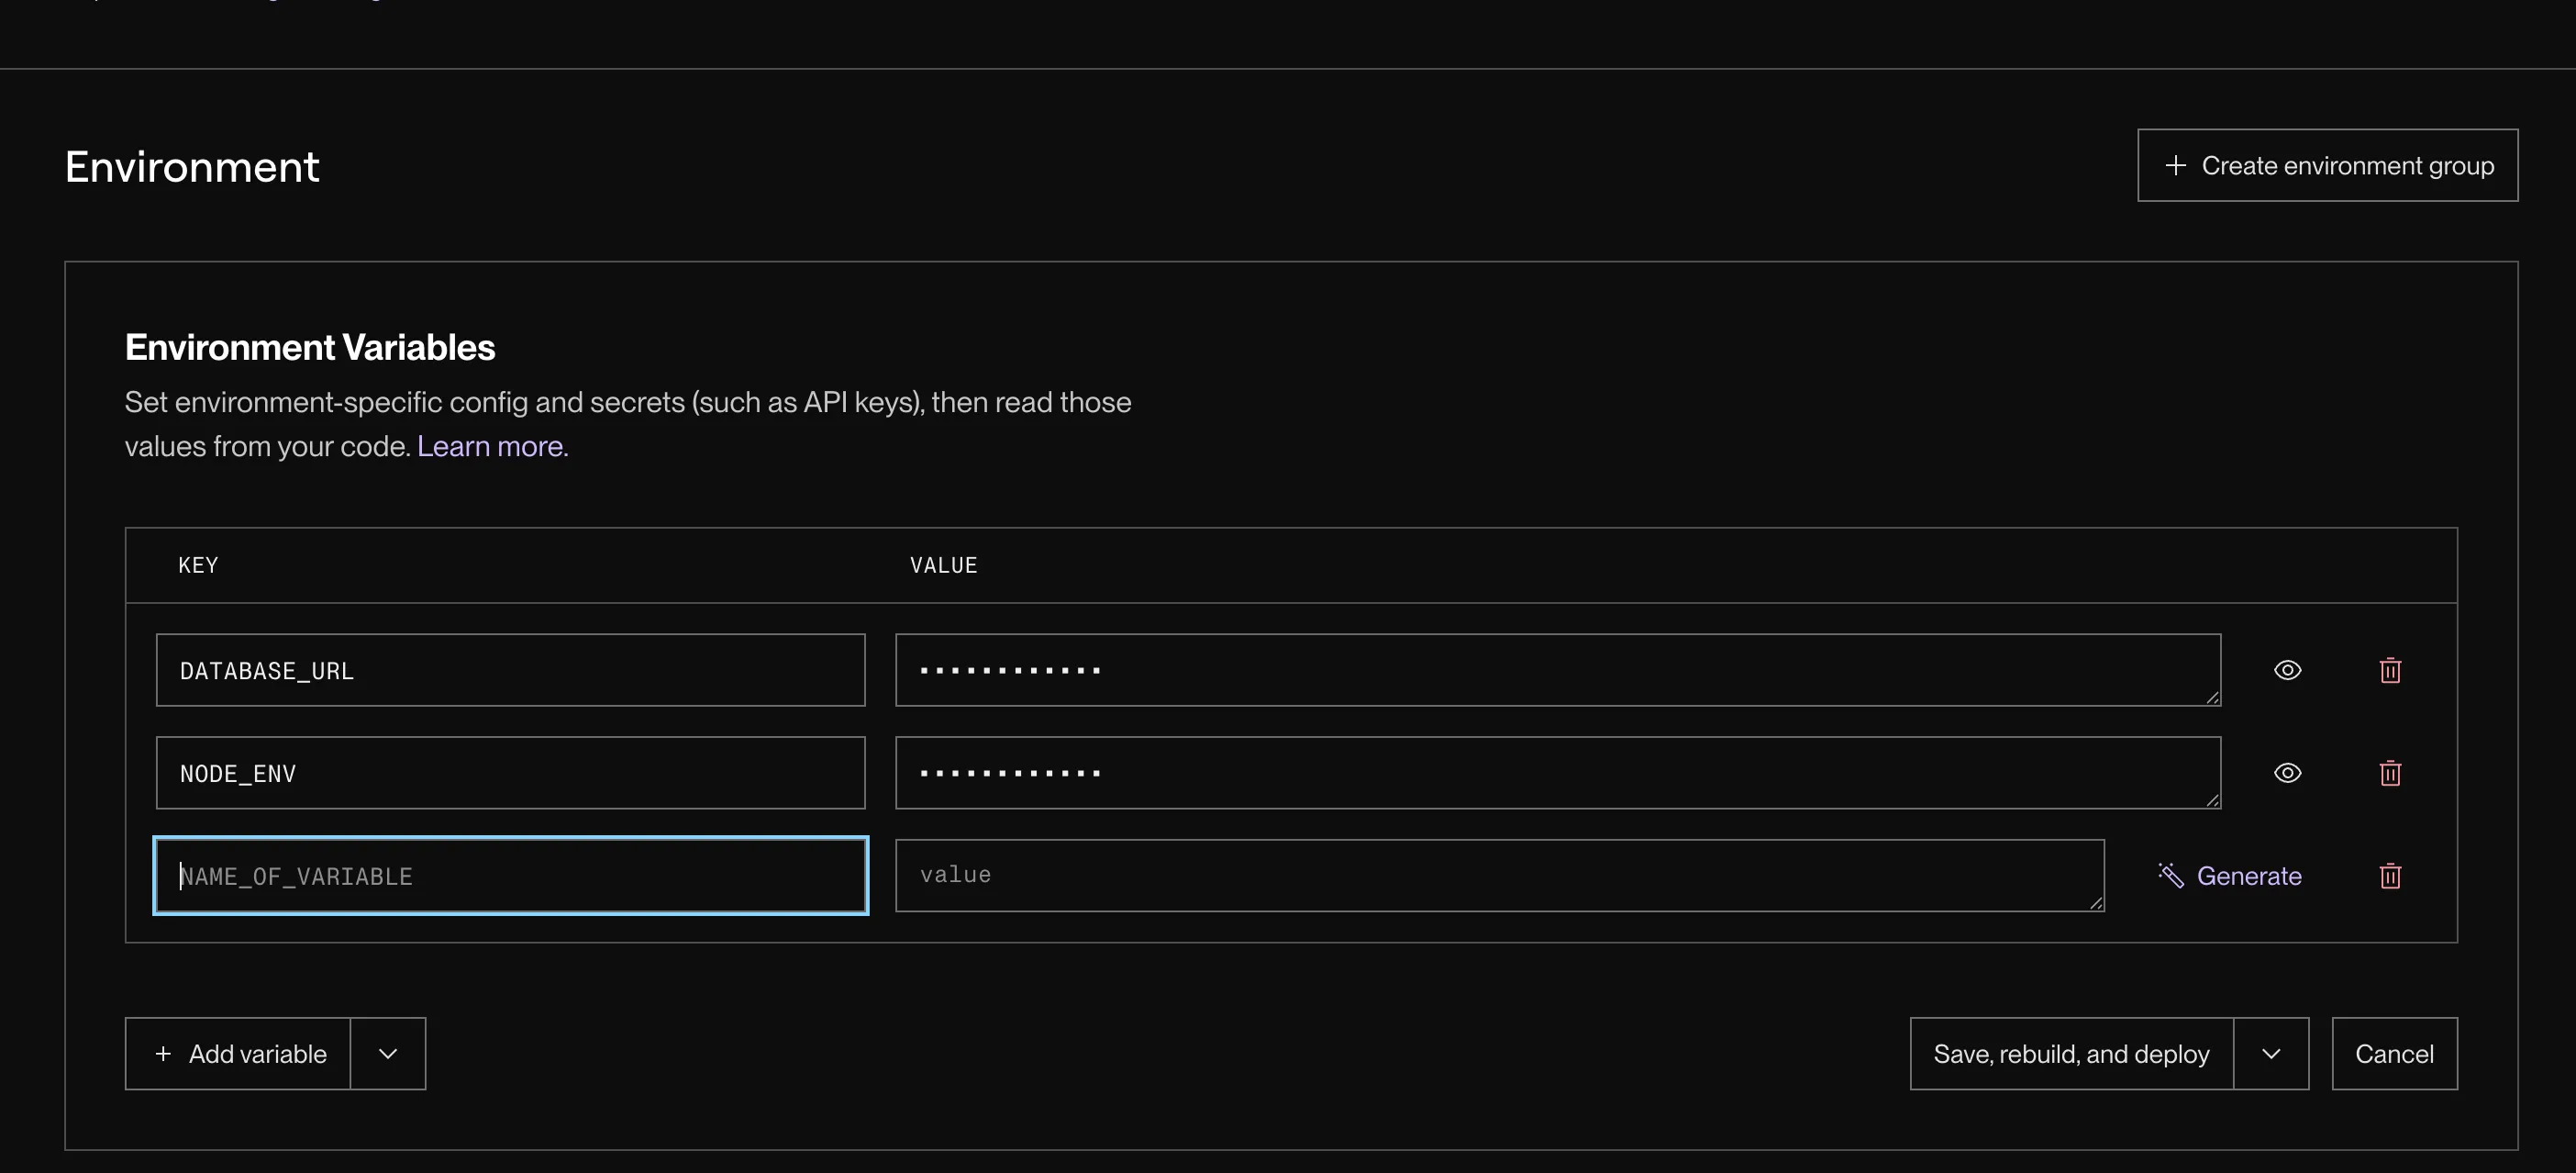Delete the NODE_ENV variable with trash icon
The width and height of the screenshot is (2576, 1173).
point(2390,774)
